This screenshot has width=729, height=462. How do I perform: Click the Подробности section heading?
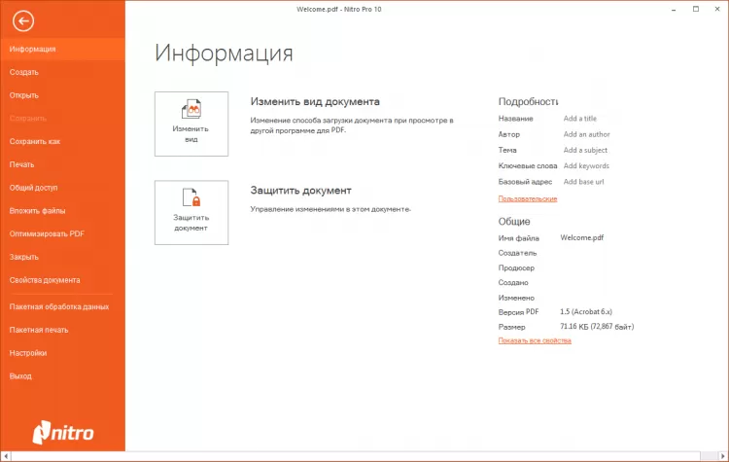point(528,101)
